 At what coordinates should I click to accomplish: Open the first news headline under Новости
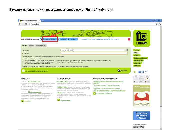tap(34, 82)
